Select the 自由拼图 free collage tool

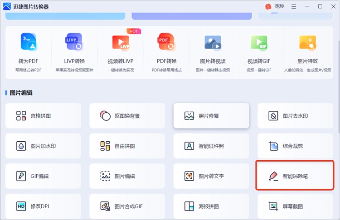coord(127,146)
